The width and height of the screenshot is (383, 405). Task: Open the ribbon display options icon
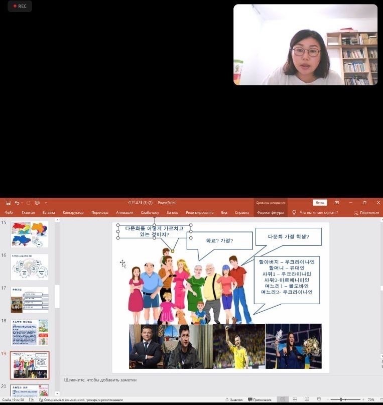coord(336,203)
